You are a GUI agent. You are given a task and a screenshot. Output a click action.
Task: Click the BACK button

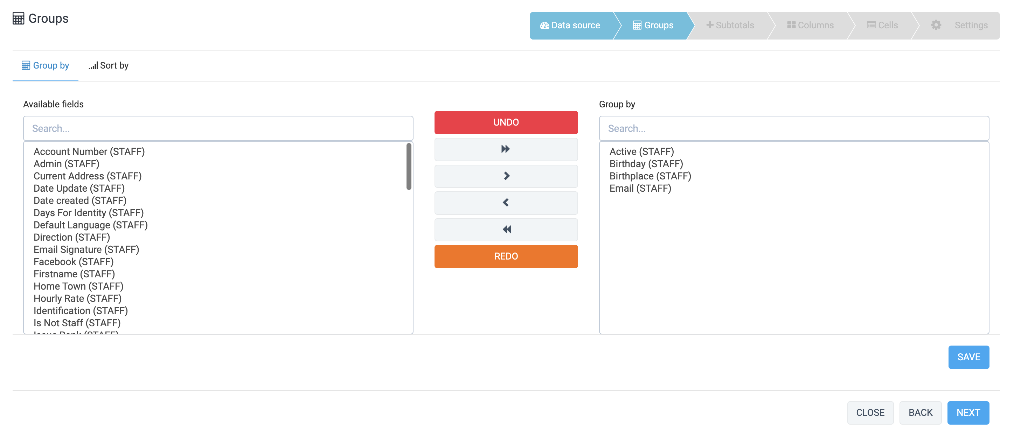point(920,412)
